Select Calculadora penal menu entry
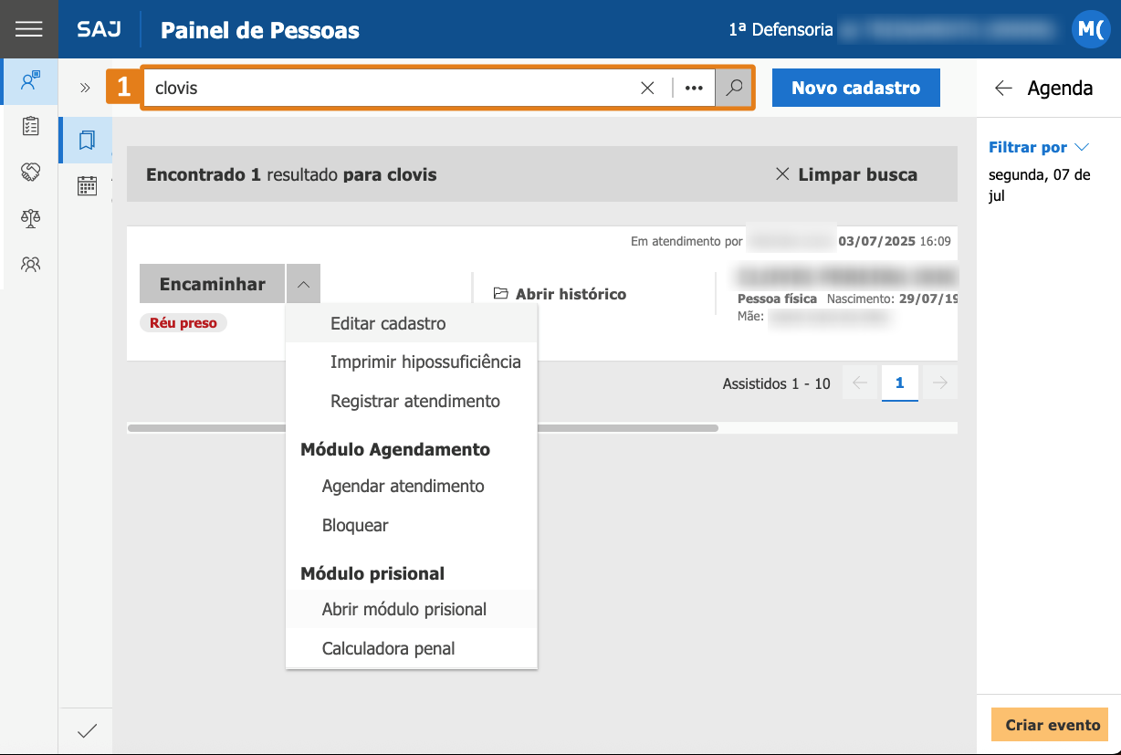This screenshot has width=1121, height=755. coord(388,648)
